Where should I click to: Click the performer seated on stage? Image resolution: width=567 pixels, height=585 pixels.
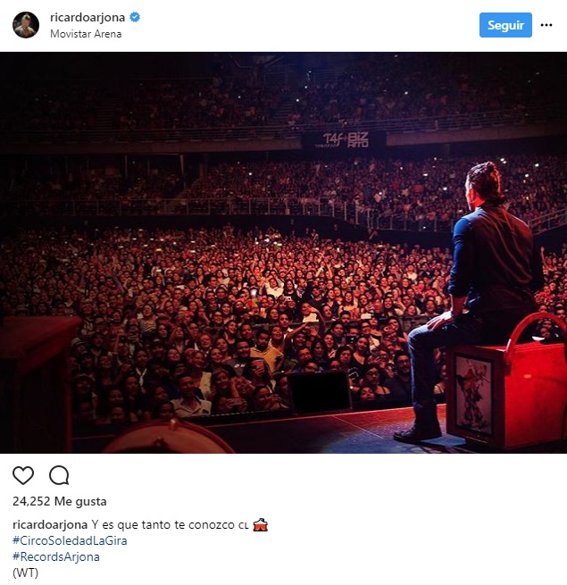coord(487,286)
